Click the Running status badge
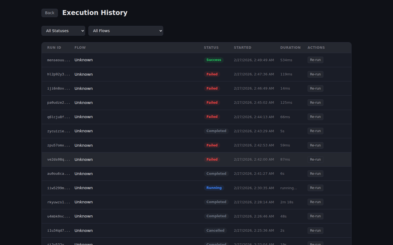 coord(214,188)
